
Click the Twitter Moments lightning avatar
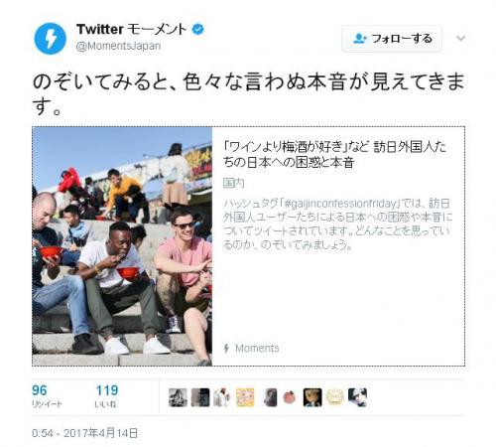50,39
